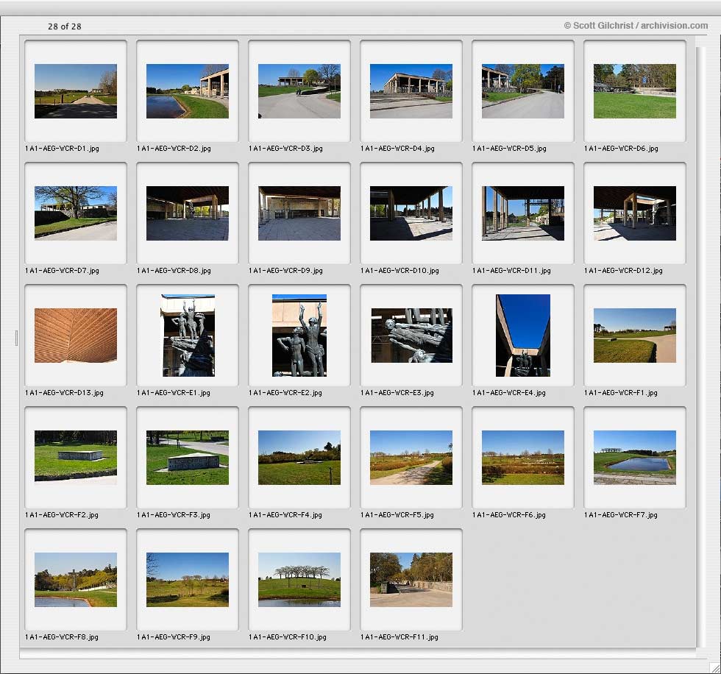Open thumbnail 1A1-AEG-WCR-F4.jpg
The height and width of the screenshot is (674, 721).
pos(299,458)
